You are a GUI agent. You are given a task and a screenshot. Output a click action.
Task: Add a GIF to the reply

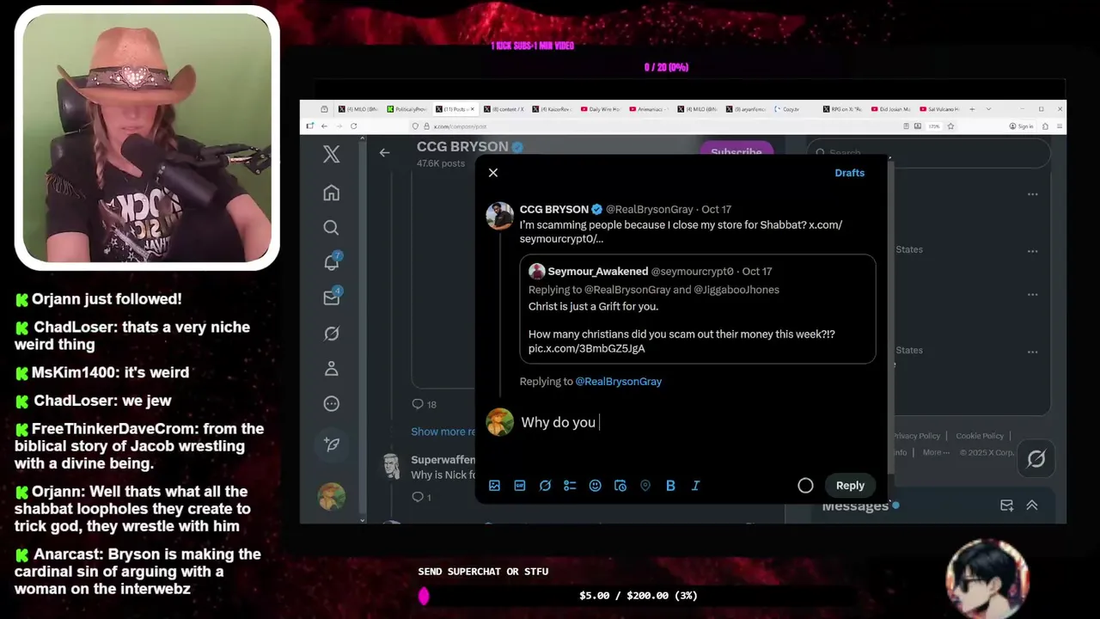click(x=520, y=486)
